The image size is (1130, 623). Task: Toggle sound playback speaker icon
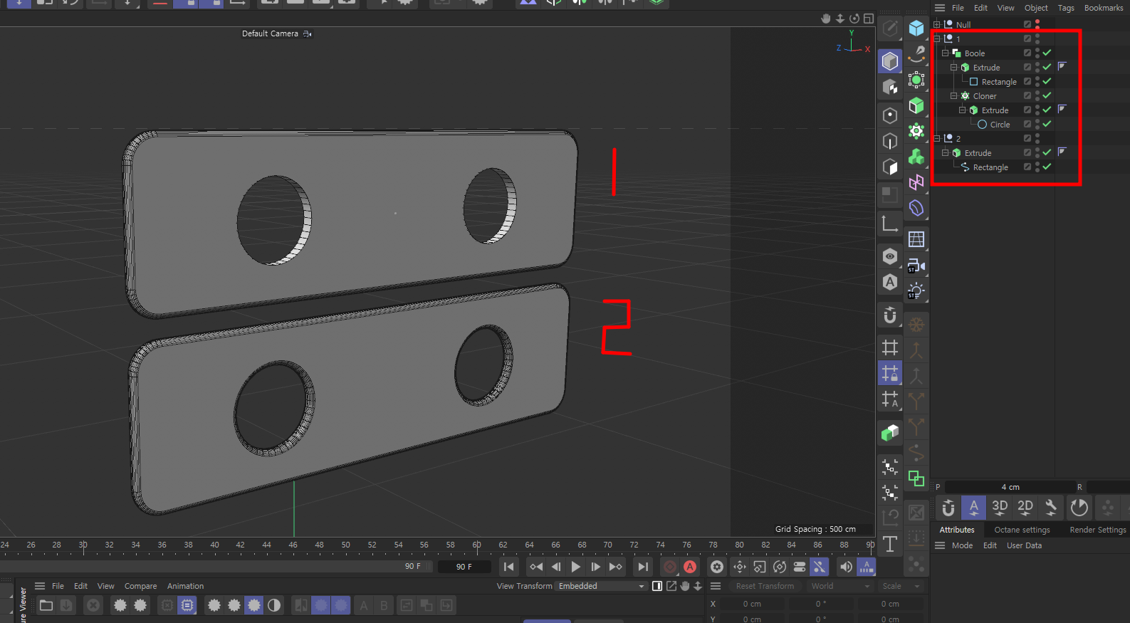click(x=846, y=567)
